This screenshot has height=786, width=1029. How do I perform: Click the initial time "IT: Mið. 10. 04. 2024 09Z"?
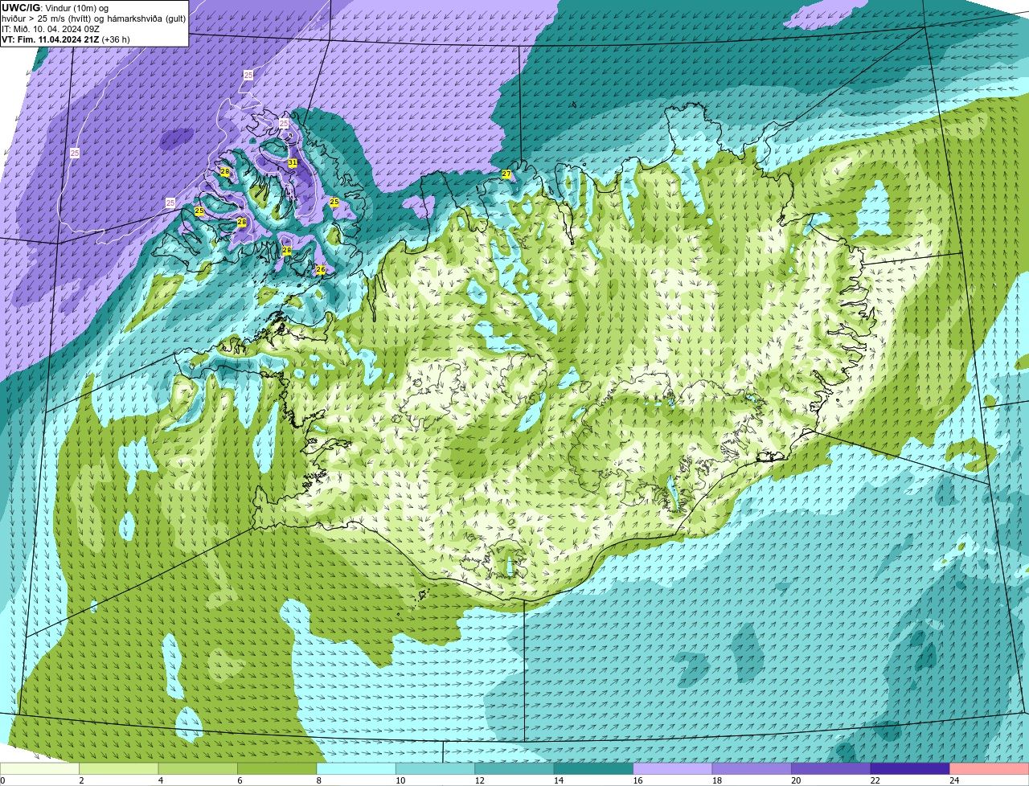click(51, 29)
